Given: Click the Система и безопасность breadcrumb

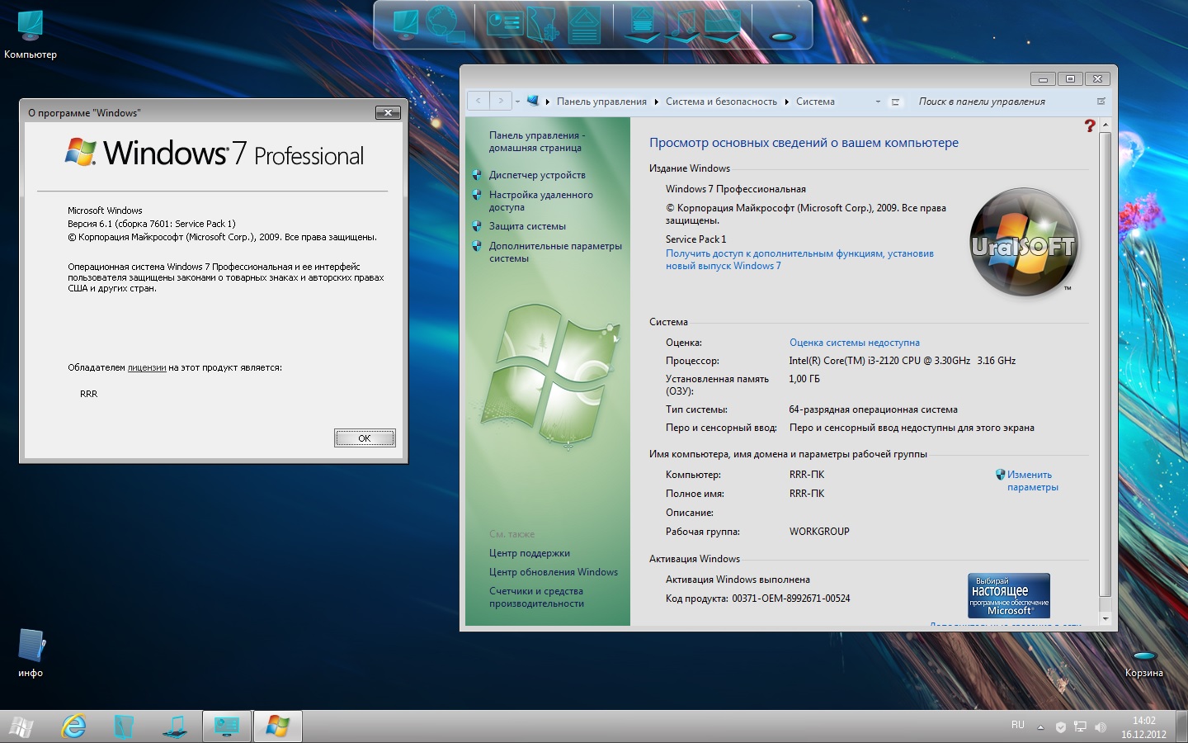Looking at the screenshot, I should 721,102.
